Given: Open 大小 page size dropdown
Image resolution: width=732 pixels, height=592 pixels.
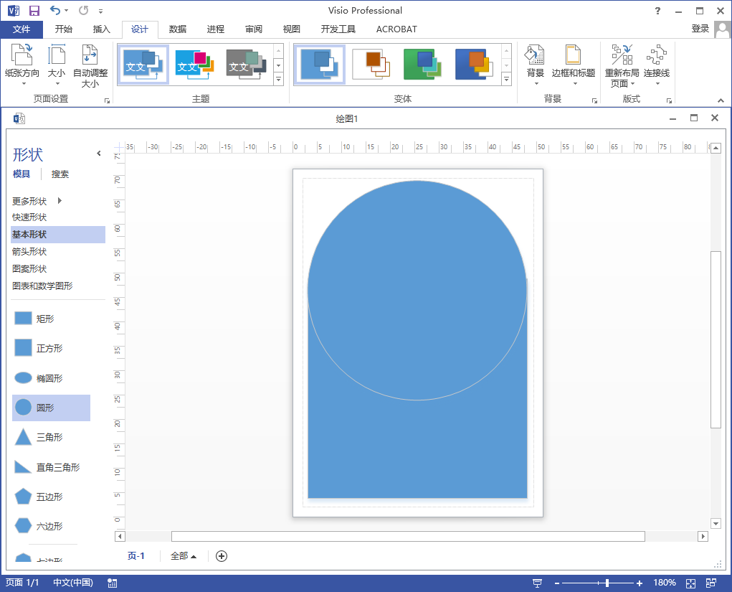Looking at the screenshot, I should pos(57,65).
